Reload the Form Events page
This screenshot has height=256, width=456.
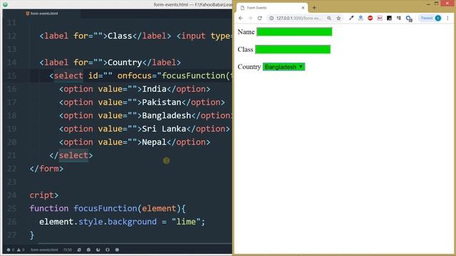[259, 18]
